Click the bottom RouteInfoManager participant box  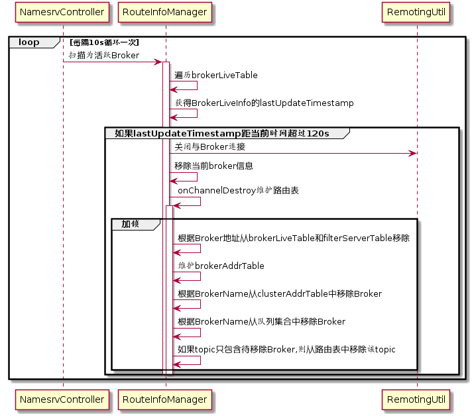(x=165, y=399)
